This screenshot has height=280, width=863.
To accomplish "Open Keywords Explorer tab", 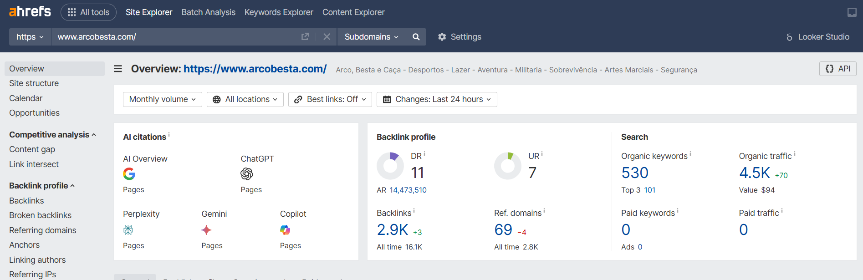I will (279, 12).
